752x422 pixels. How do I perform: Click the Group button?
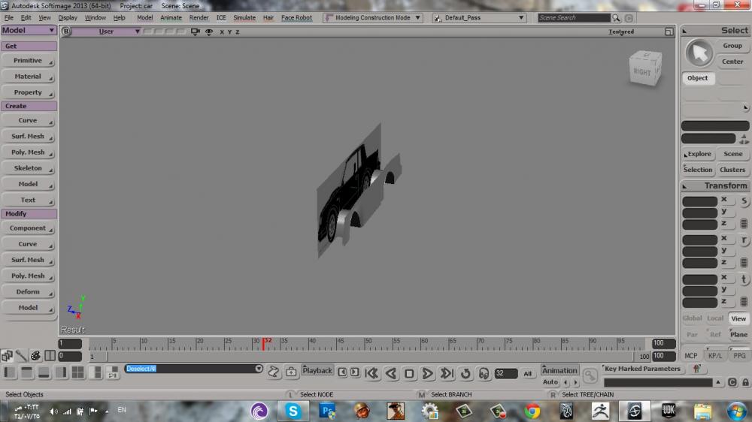732,46
